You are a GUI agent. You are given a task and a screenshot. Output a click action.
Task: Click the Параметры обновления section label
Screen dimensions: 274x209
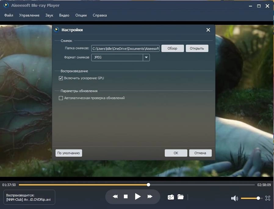79,91
